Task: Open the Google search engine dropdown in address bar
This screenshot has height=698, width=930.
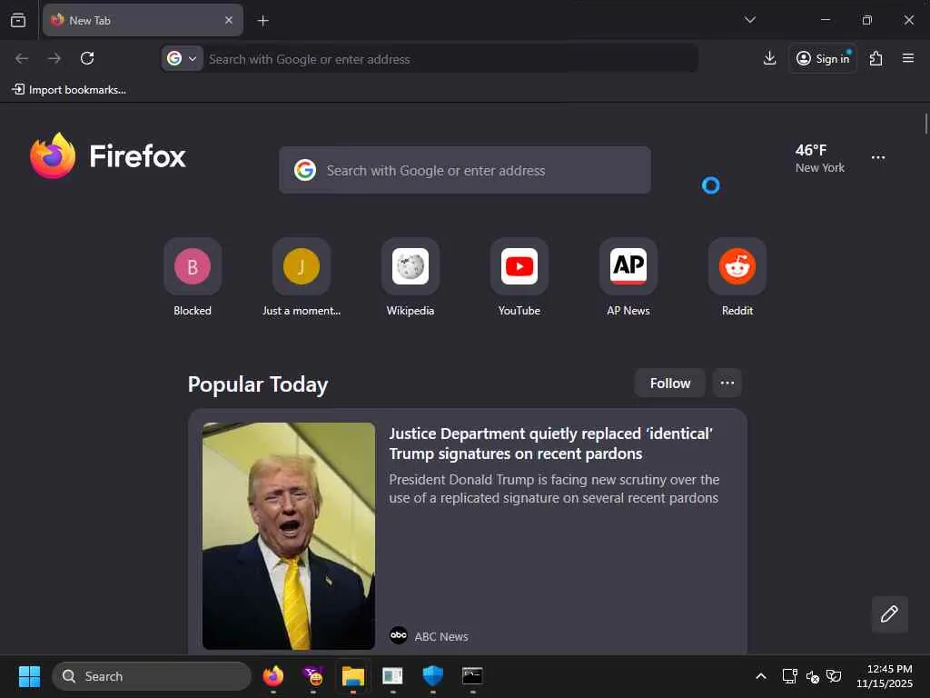Action: 182,58
